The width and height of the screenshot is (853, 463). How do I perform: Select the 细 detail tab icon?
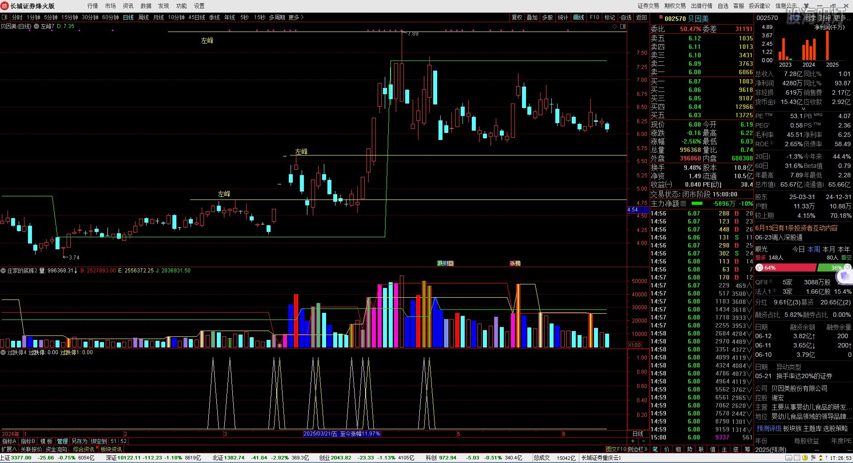678,449
